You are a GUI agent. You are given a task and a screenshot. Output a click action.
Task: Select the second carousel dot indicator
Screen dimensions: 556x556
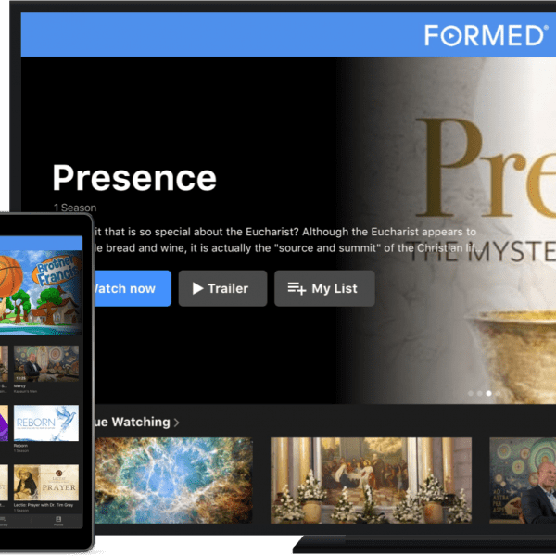479,393
